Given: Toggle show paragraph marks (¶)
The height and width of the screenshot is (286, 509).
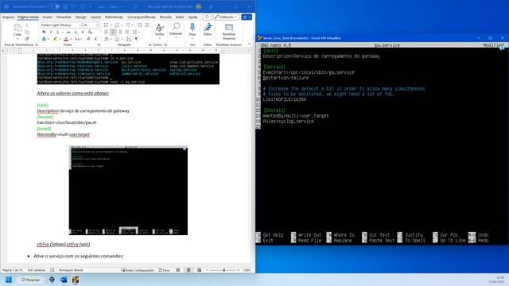Looking at the screenshot, I should (137, 39).
